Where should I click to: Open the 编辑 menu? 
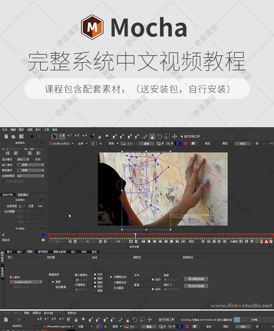point(13,130)
